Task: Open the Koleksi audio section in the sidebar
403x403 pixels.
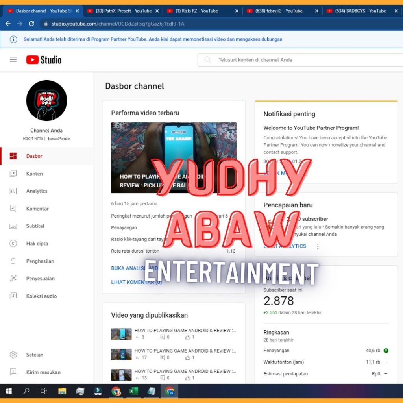Action: coord(41,296)
